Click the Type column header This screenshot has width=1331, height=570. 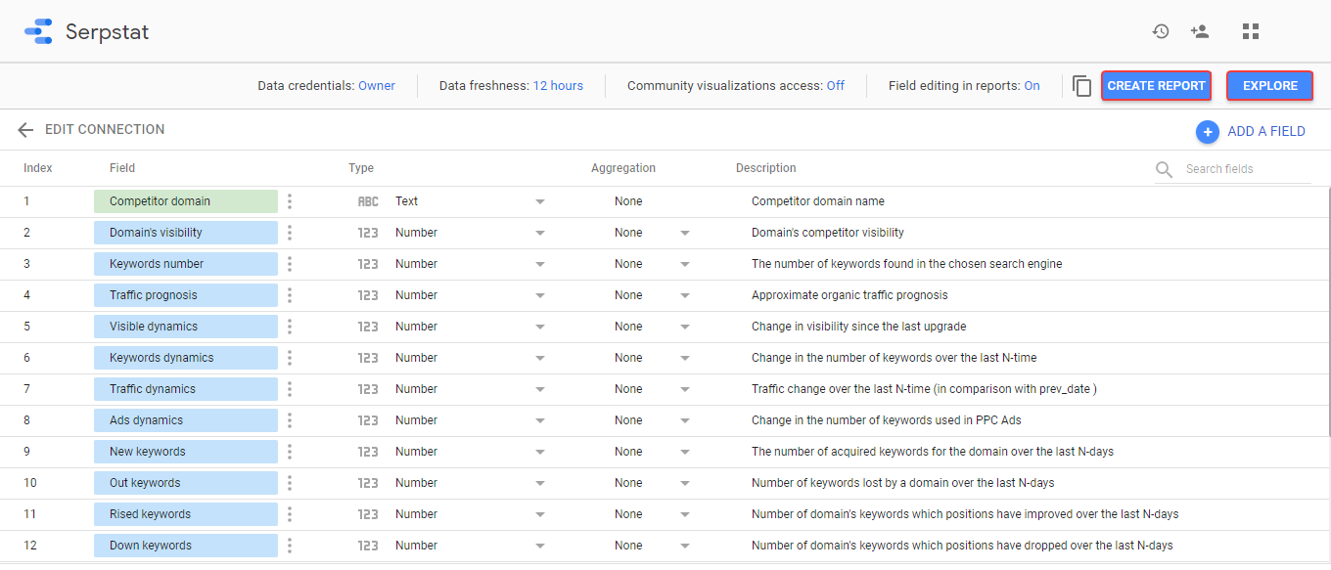click(x=361, y=168)
